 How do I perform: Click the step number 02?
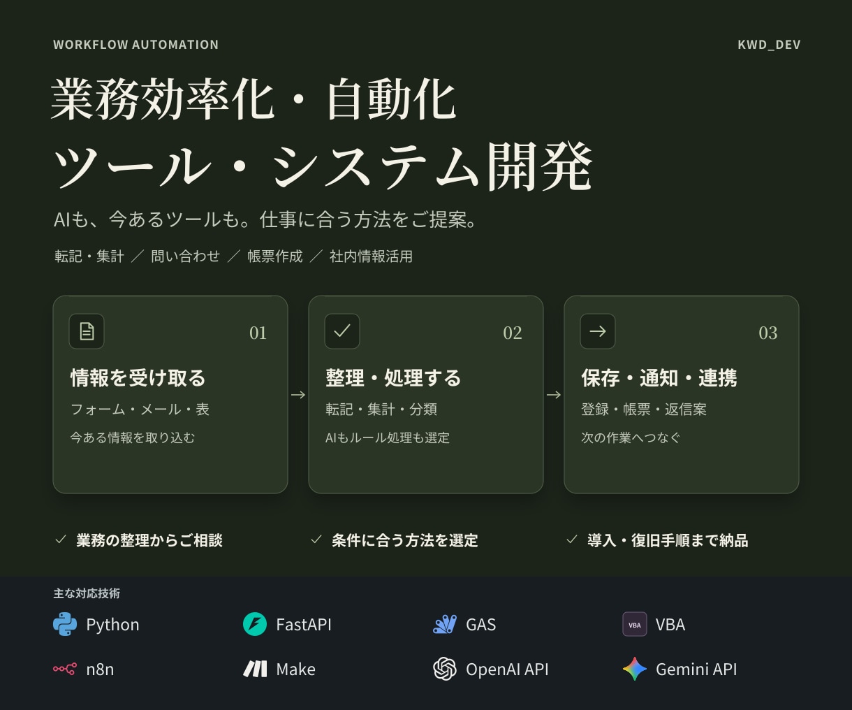click(513, 333)
